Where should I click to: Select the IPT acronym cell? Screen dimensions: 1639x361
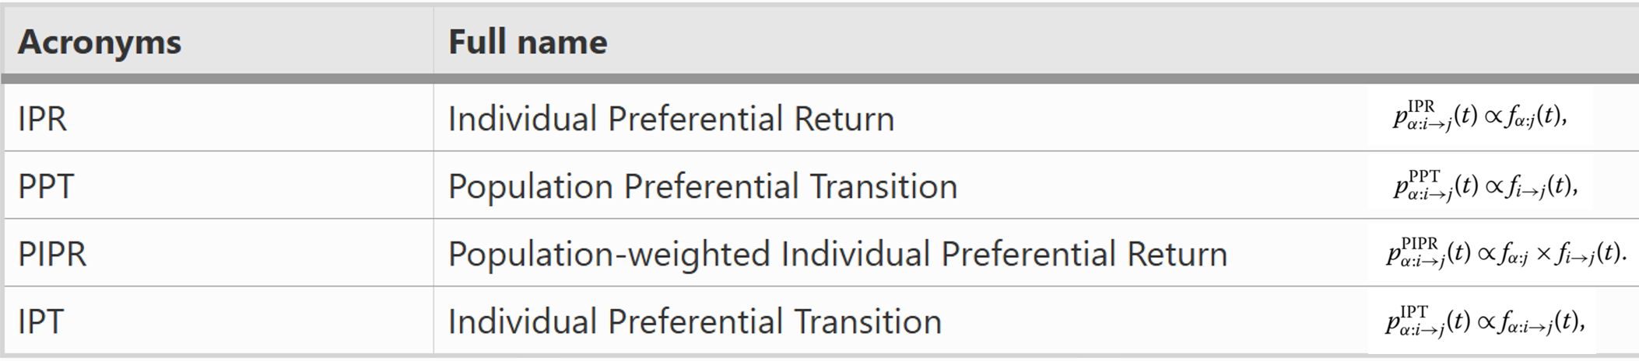tap(40, 321)
